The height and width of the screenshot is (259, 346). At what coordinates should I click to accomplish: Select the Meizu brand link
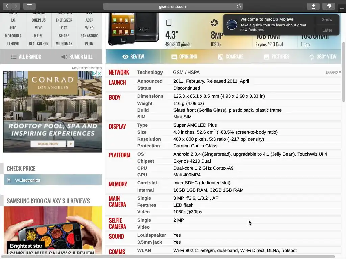(39, 36)
